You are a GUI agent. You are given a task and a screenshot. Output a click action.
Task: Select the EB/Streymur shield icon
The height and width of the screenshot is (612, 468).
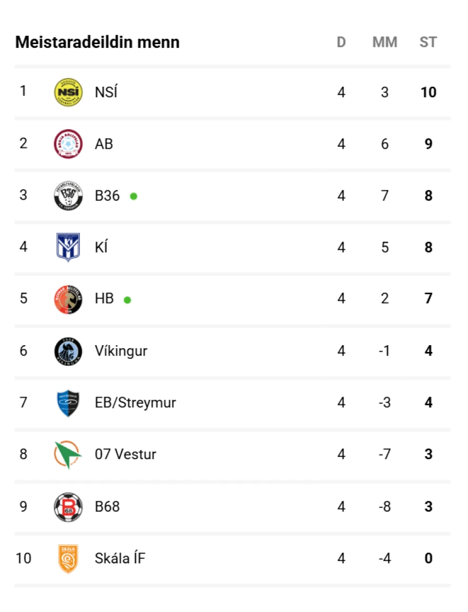pos(68,403)
